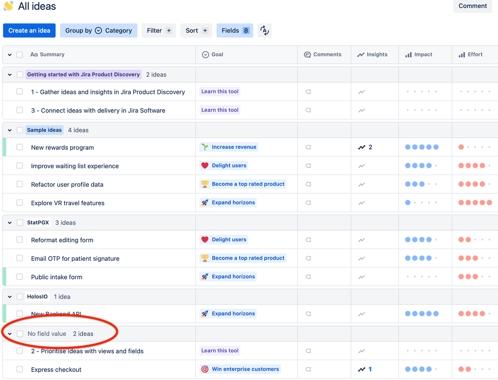Click comment icon for Explore VR travel features
The image size is (498, 380).
pos(308,203)
